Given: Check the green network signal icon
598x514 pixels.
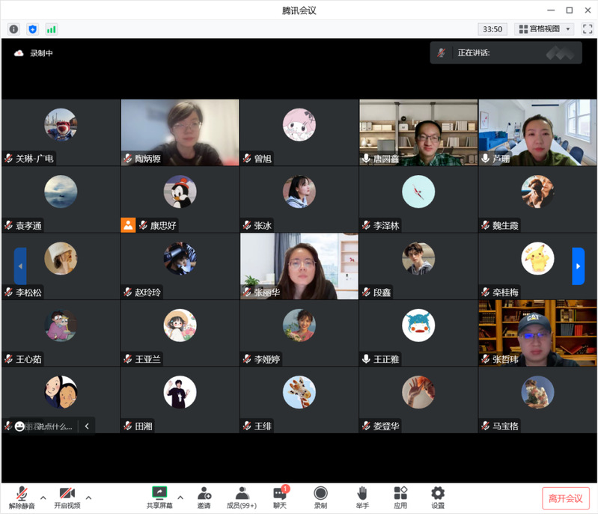Looking at the screenshot, I should point(52,29).
